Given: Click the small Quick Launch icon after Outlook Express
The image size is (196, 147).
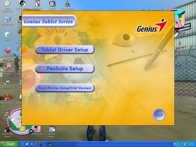Looking at the screenshot, I should (x=32, y=144).
